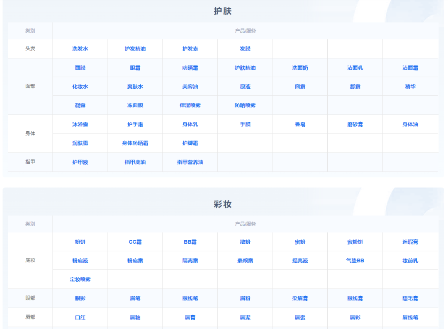Click 化妆水 under 面部

(80, 86)
